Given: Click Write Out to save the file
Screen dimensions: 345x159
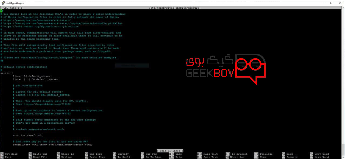Looking at the screenshot, I should tap(39, 154).
